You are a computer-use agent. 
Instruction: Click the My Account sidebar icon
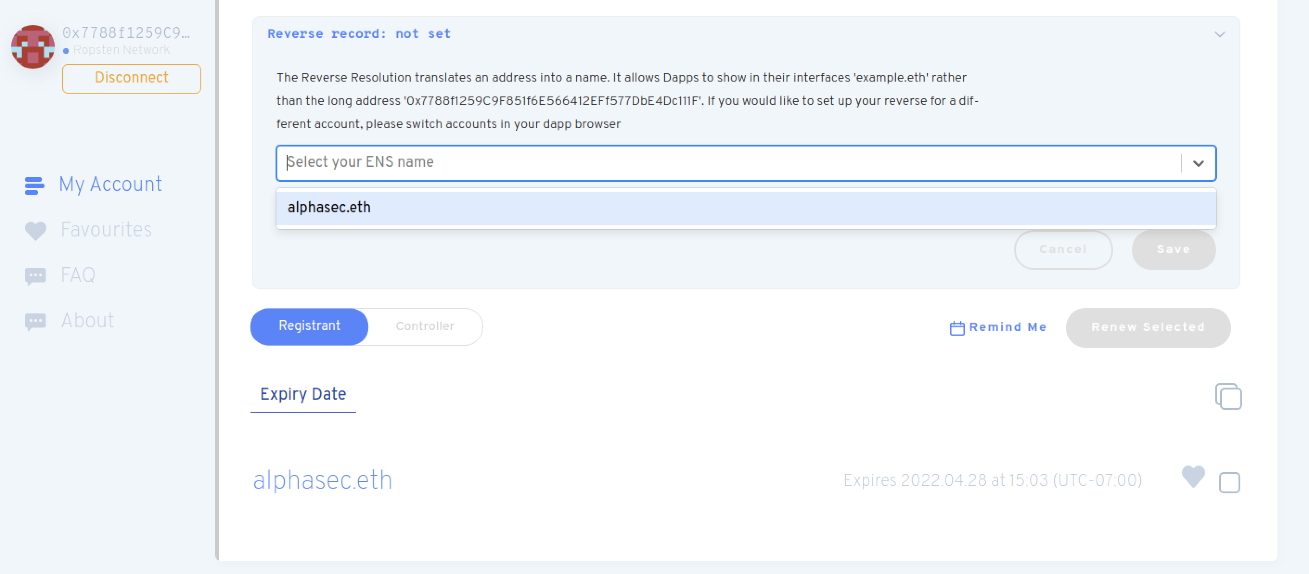pos(34,185)
